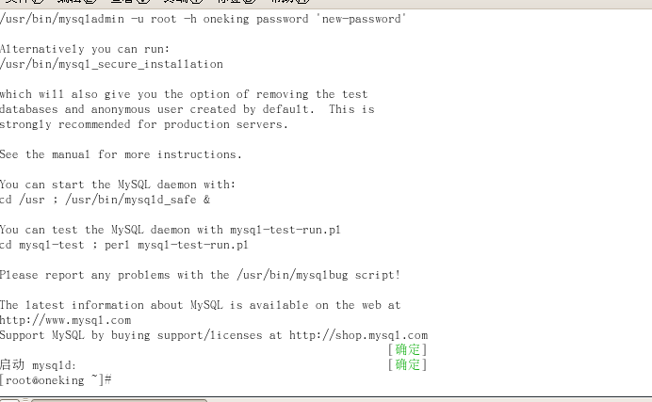Click the green 确定 status beside 启动 mysqld
The image size is (652, 402).
[407, 364]
